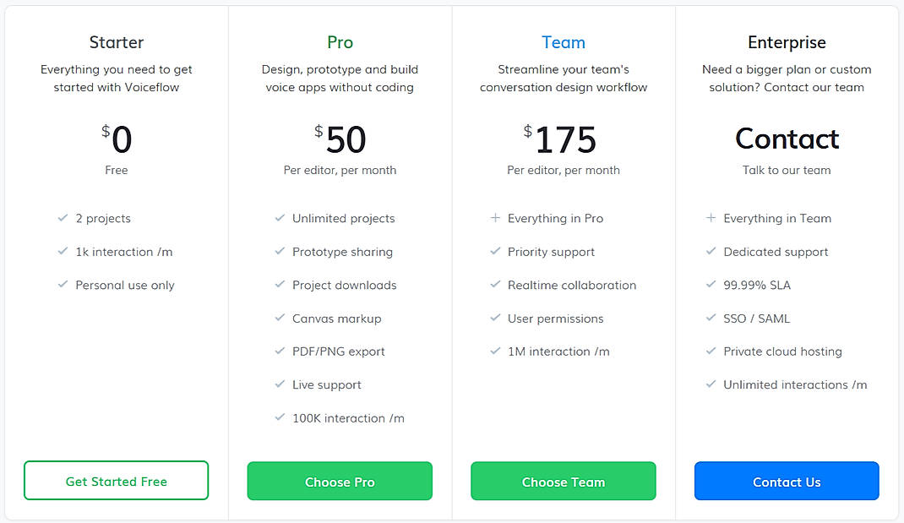
Task: Click the "Get Started Free" button
Action: (x=116, y=481)
